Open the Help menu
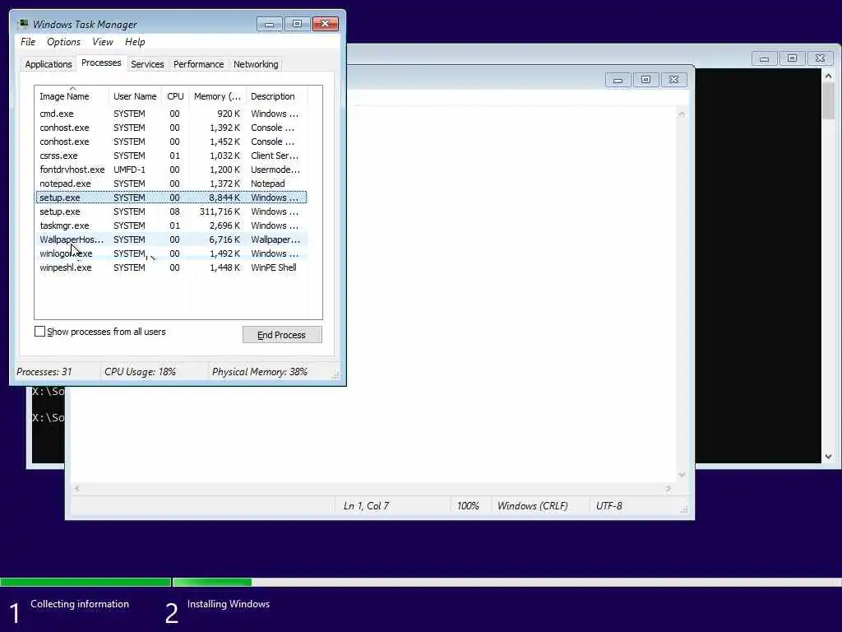The height and width of the screenshot is (632, 842). (135, 42)
